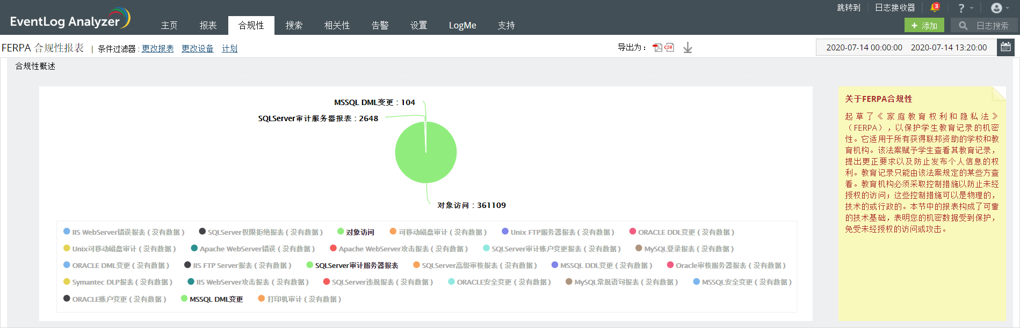Viewport: 1020px width, 328px height.
Task: Click the SQLServer审计服务器报表 : 2648 chart label
Action: click(318, 118)
